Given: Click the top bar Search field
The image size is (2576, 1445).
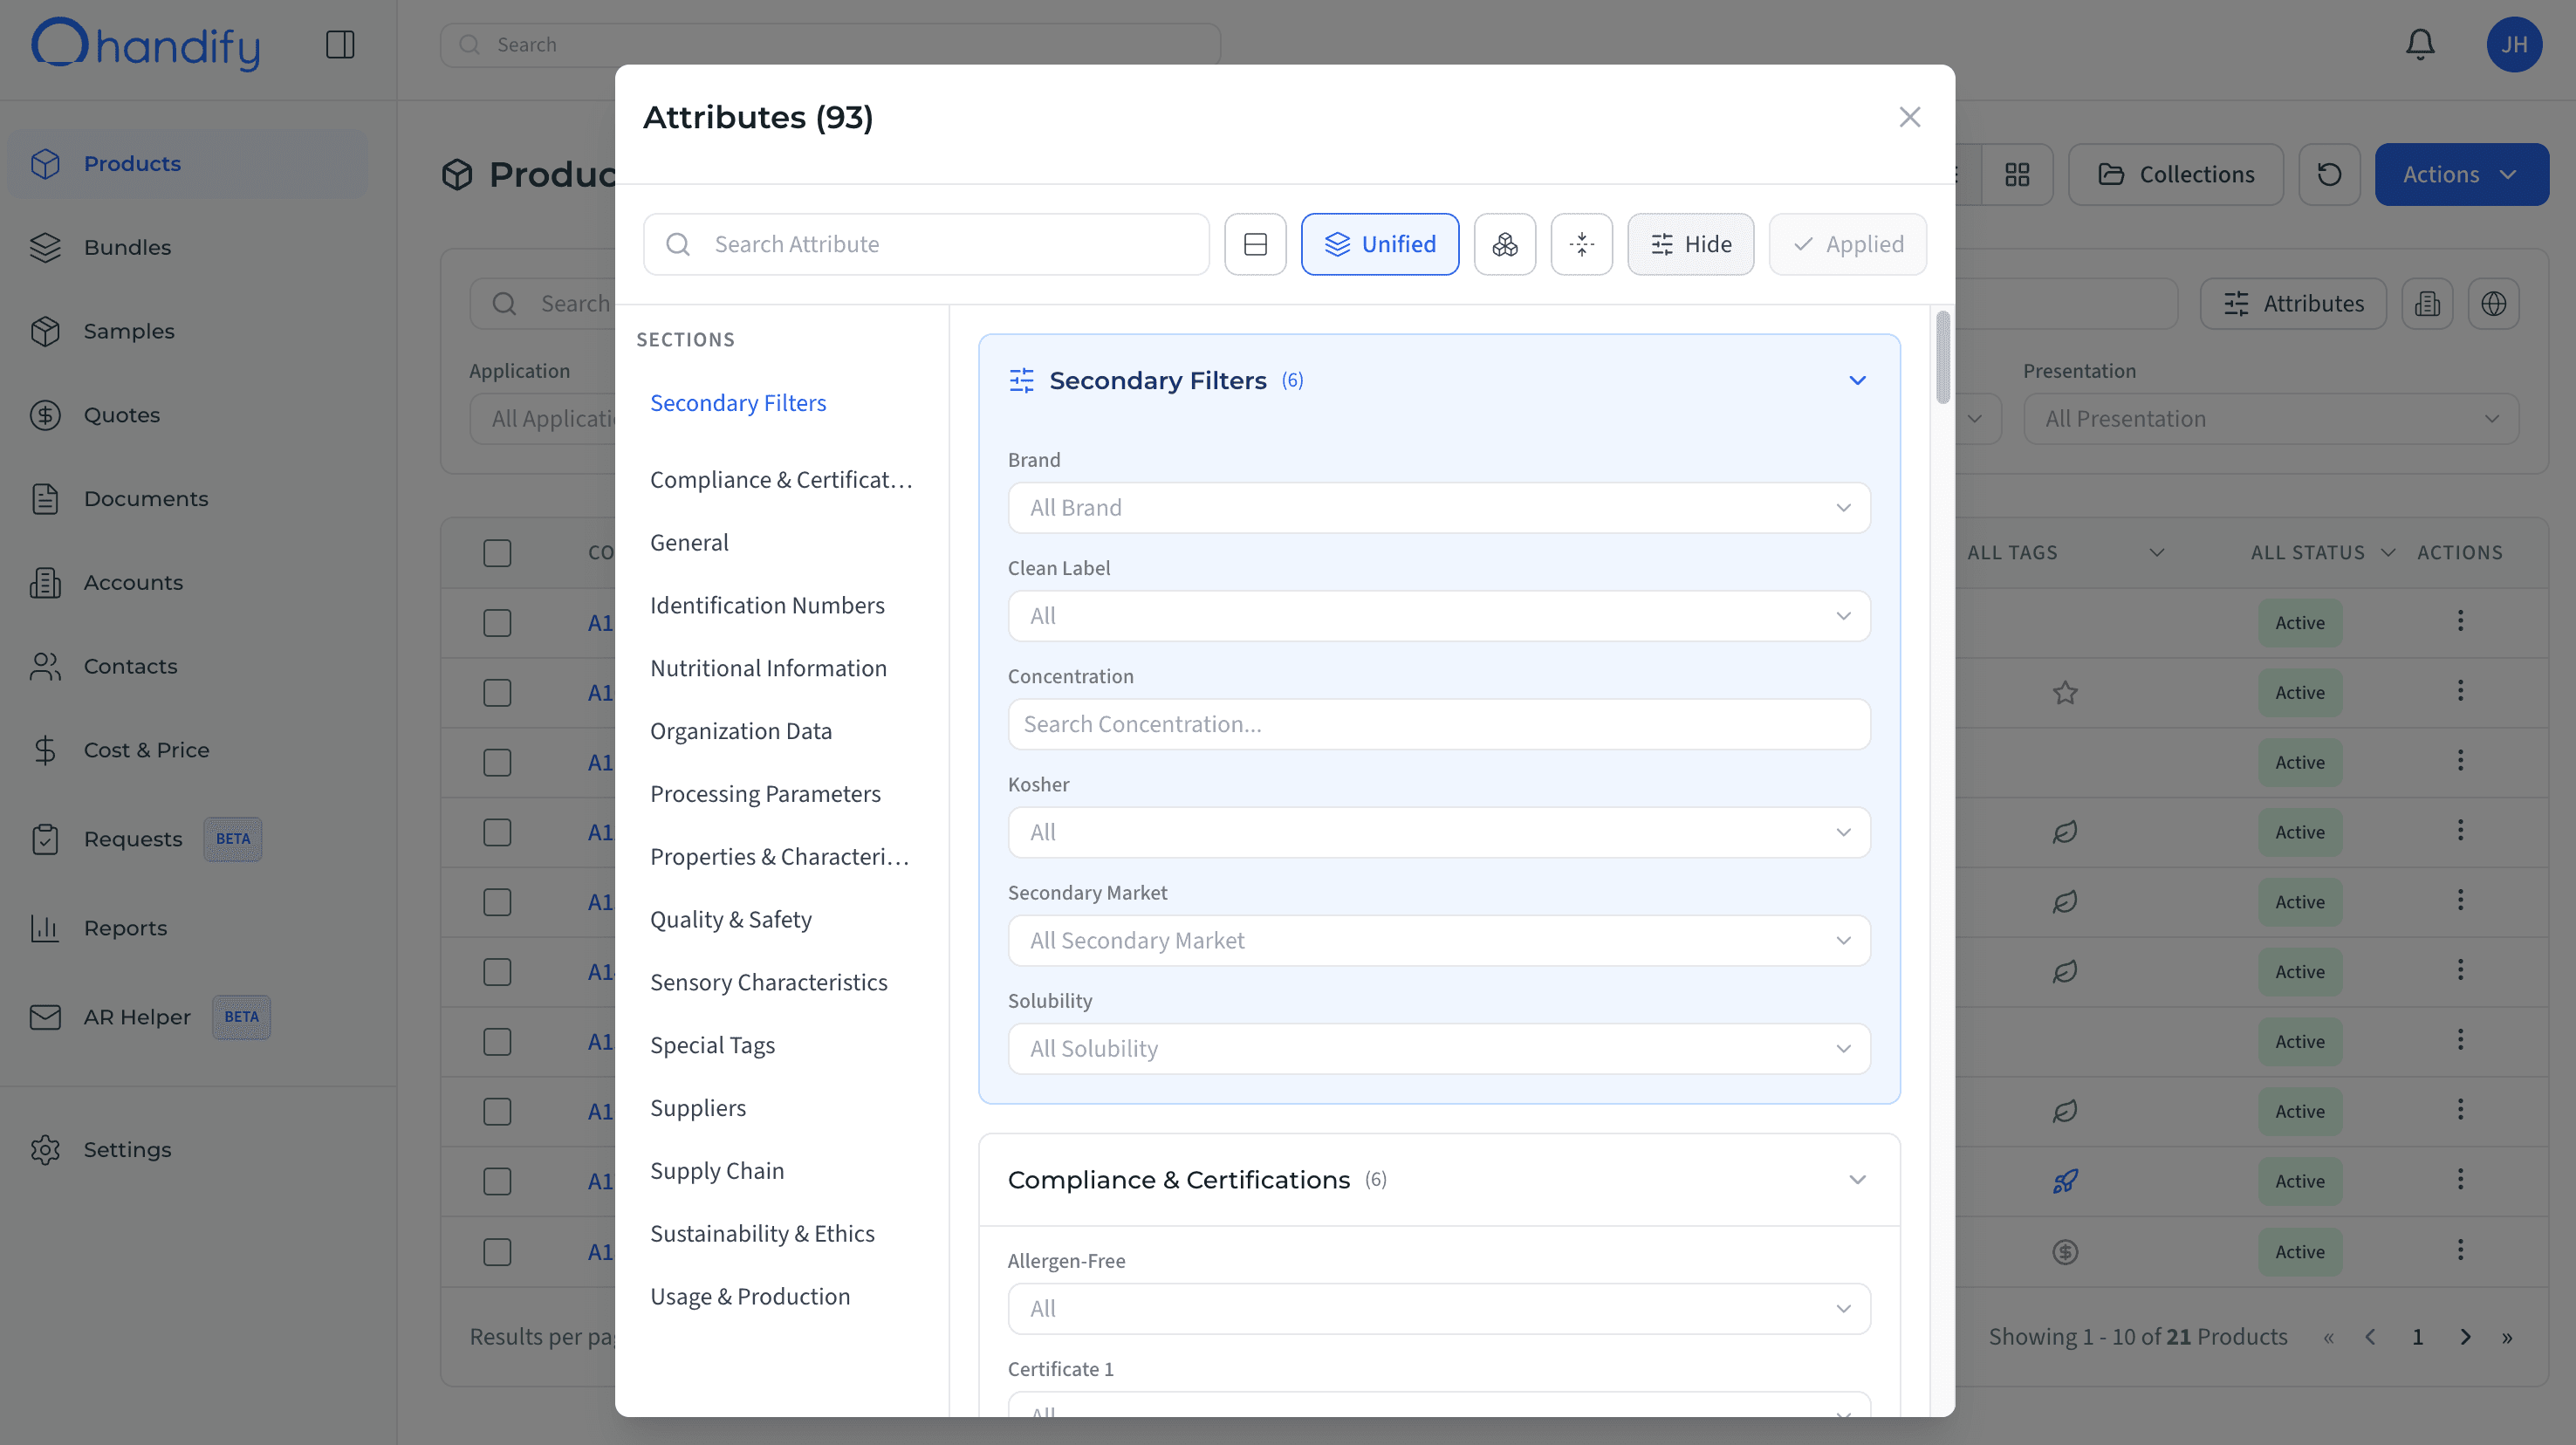Looking at the screenshot, I should (x=830, y=44).
